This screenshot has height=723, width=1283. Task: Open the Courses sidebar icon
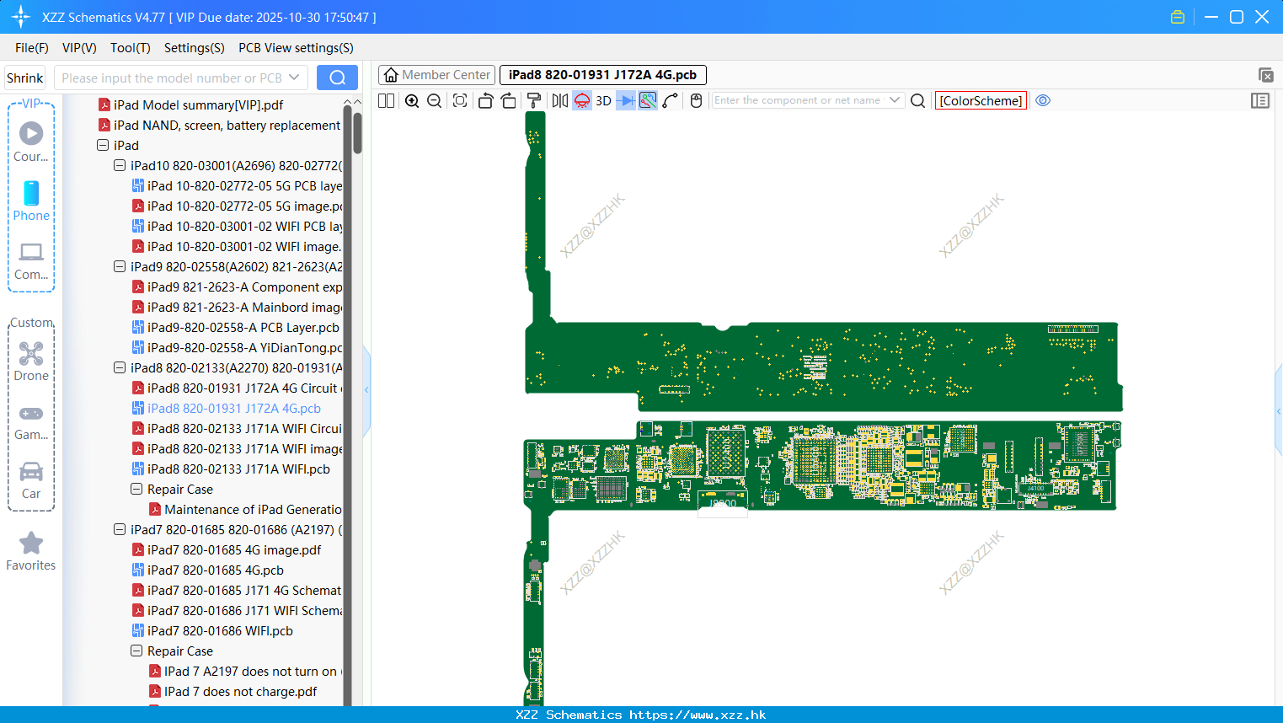(x=31, y=142)
